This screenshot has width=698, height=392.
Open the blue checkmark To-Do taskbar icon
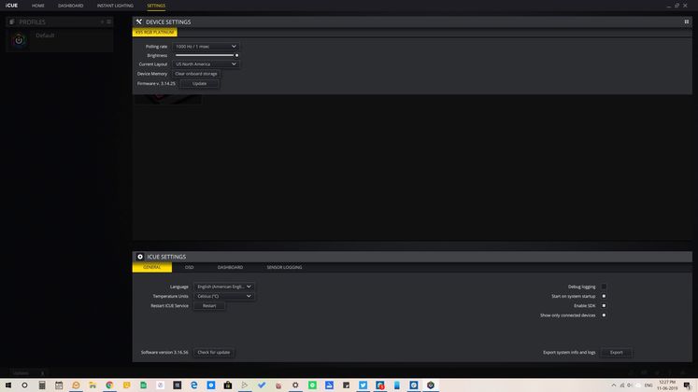[x=262, y=385]
